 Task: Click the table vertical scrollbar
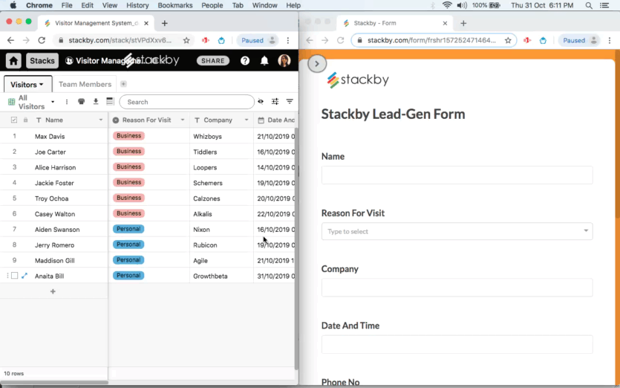296,248
